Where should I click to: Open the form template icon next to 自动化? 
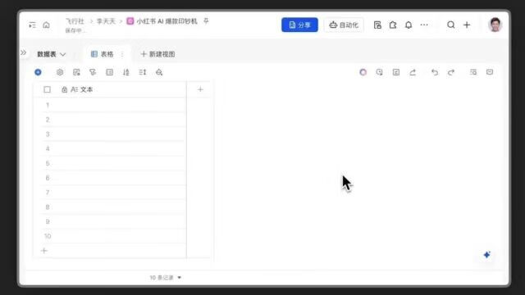click(x=377, y=25)
